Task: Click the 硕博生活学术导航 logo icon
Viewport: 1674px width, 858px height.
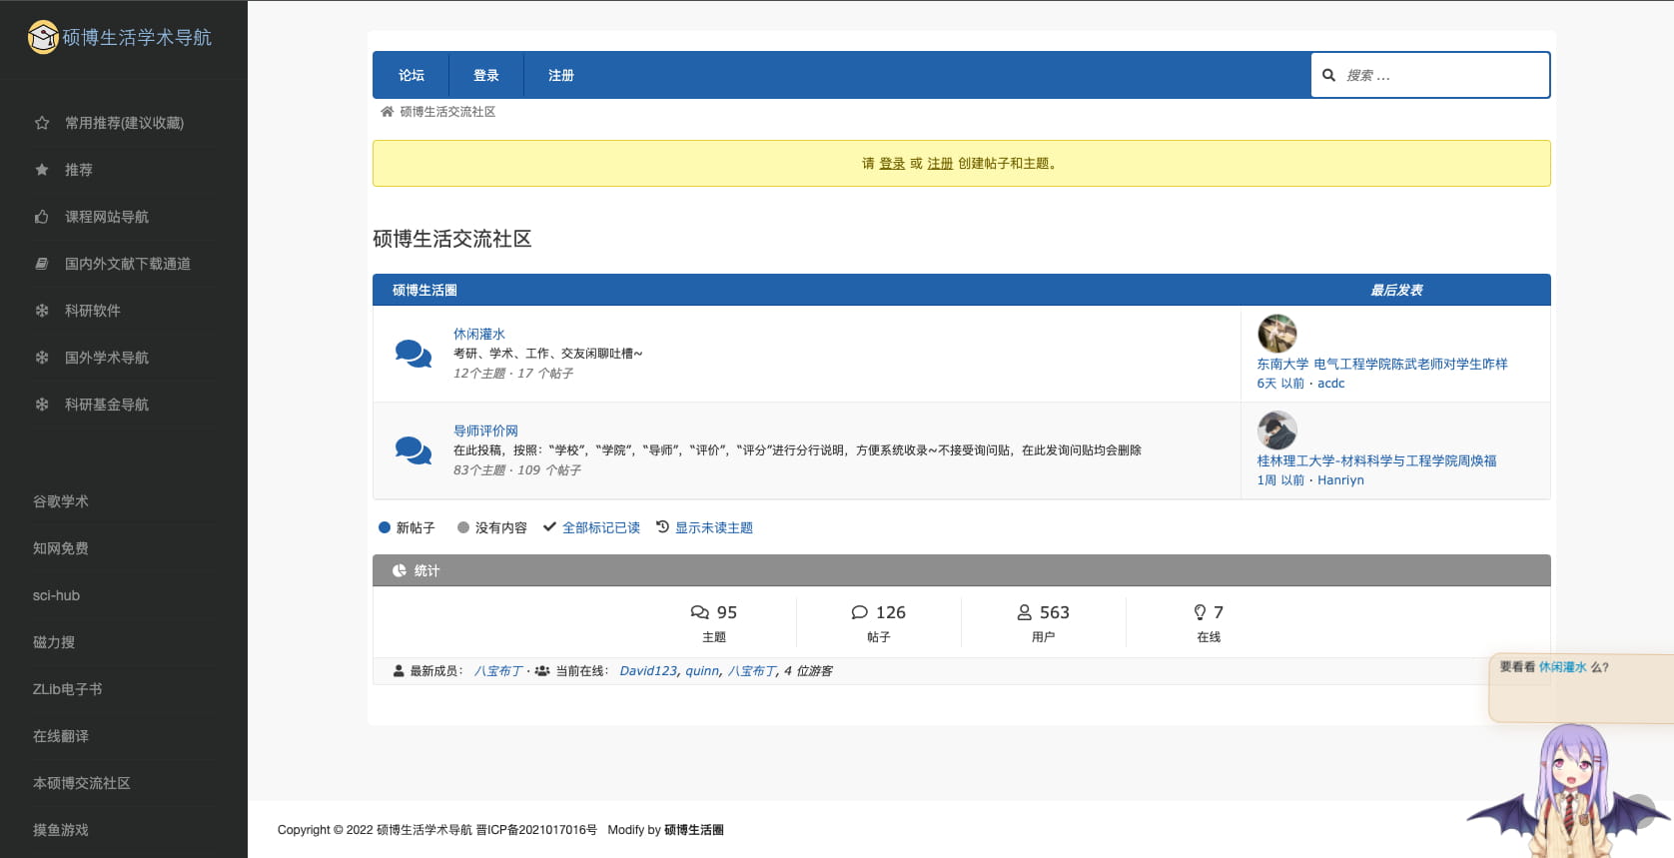Action: 43,37
